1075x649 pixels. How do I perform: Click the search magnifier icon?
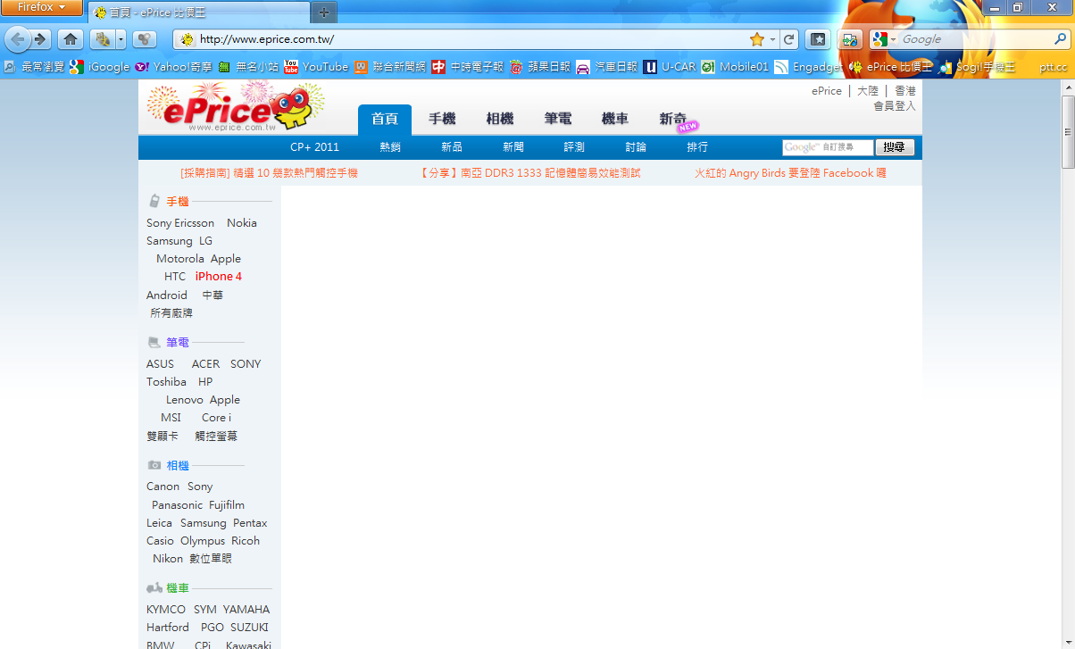pos(1059,39)
